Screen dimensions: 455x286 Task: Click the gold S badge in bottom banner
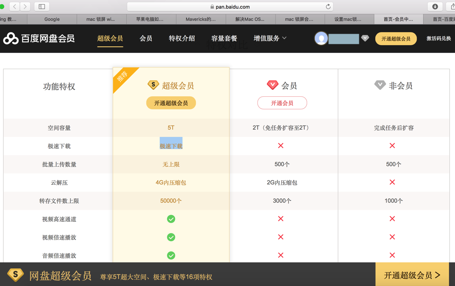point(15,274)
